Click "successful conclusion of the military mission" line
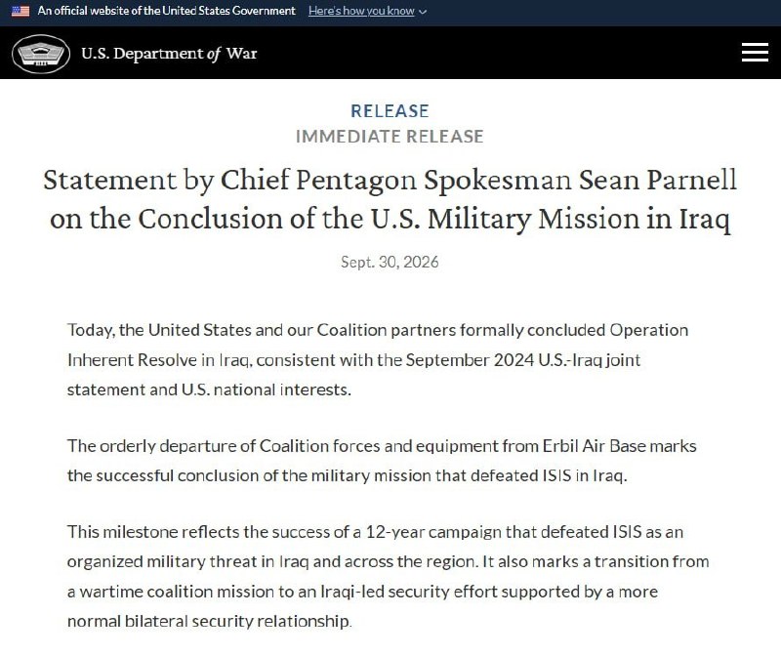Screen dimensions: 781x656 pos(348,475)
